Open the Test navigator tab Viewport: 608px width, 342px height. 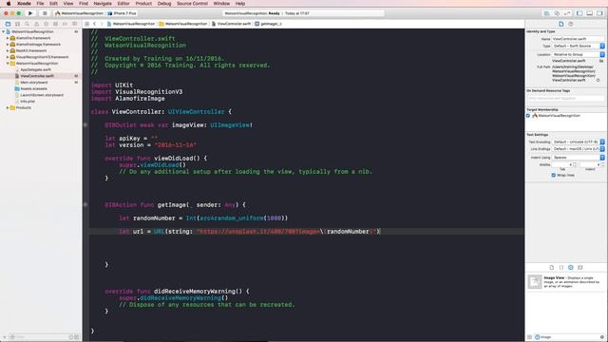[46, 24]
